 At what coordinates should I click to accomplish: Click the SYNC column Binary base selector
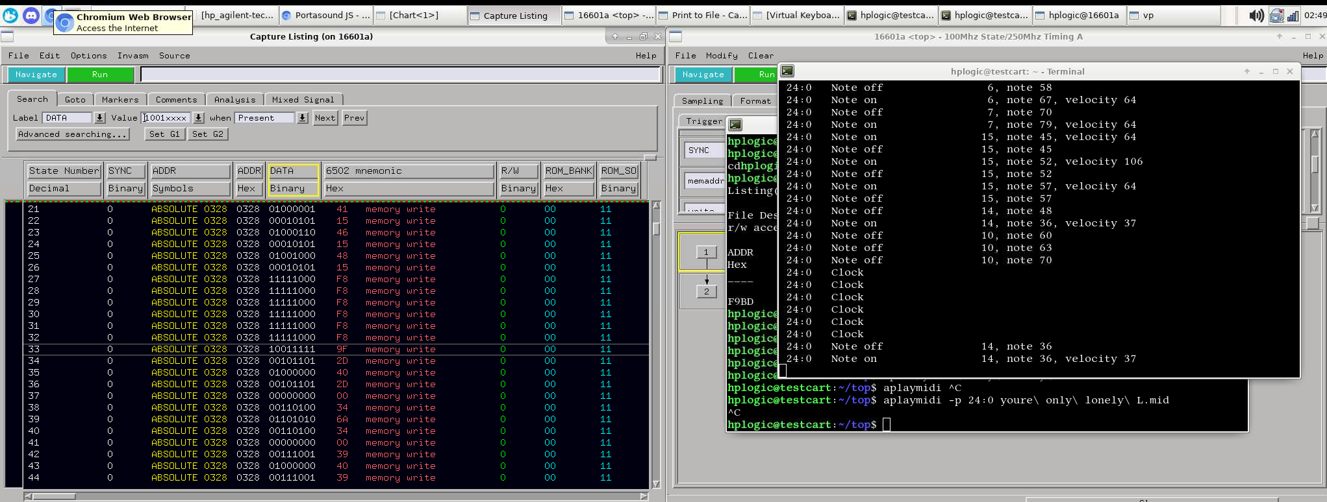pyautogui.click(x=125, y=188)
